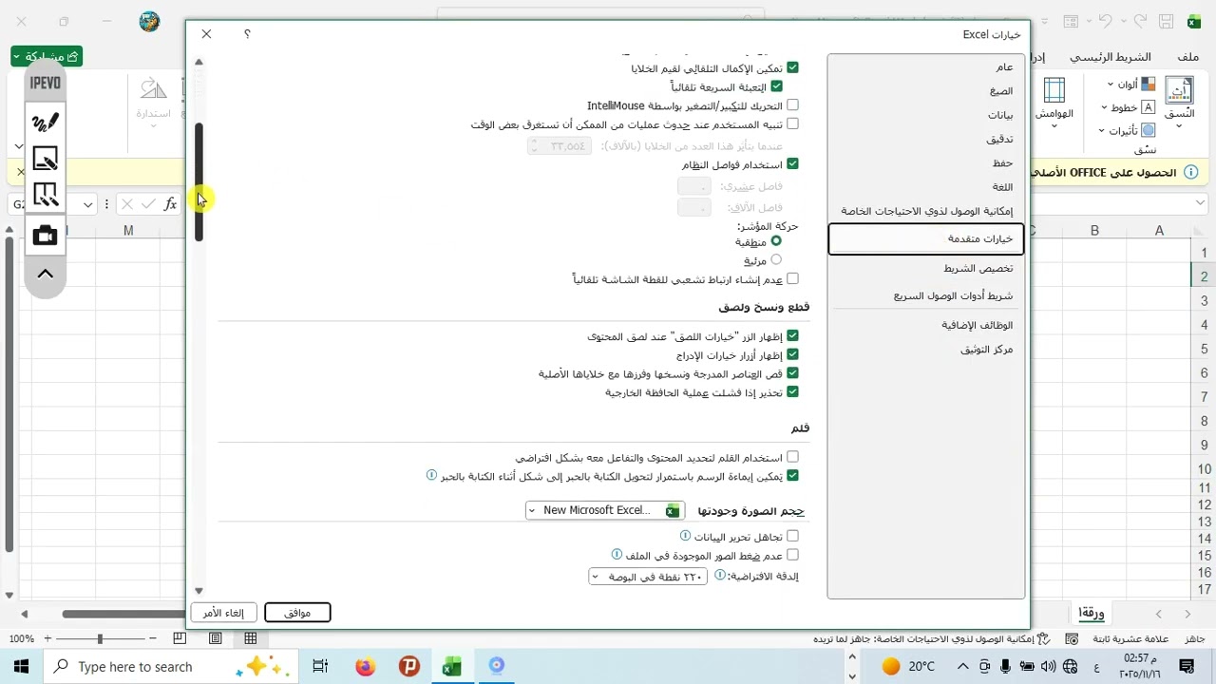The image size is (1216, 684).
Task: Click the accessibility status bar checker icon
Action: coord(1043,639)
